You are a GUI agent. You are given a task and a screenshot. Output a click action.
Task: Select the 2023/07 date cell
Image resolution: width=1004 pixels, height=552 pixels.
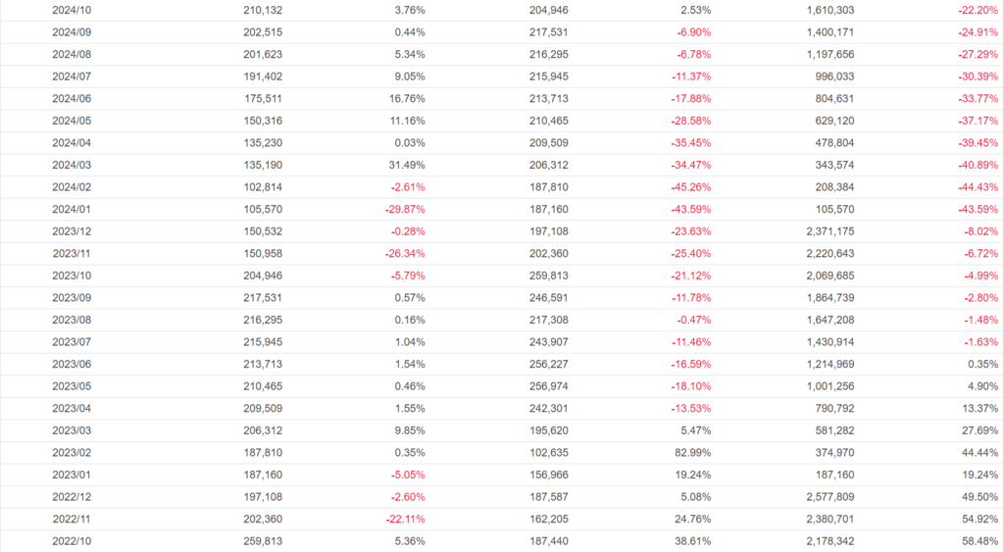(x=72, y=342)
